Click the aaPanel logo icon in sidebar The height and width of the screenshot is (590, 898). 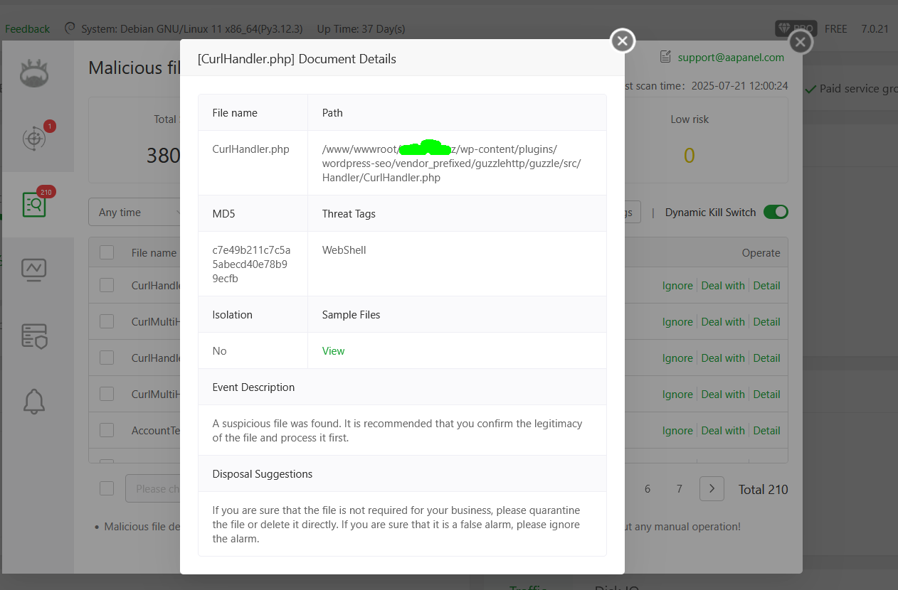(x=34, y=73)
